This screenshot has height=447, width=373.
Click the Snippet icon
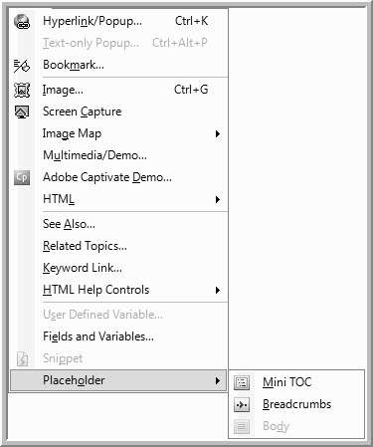pos(22,358)
